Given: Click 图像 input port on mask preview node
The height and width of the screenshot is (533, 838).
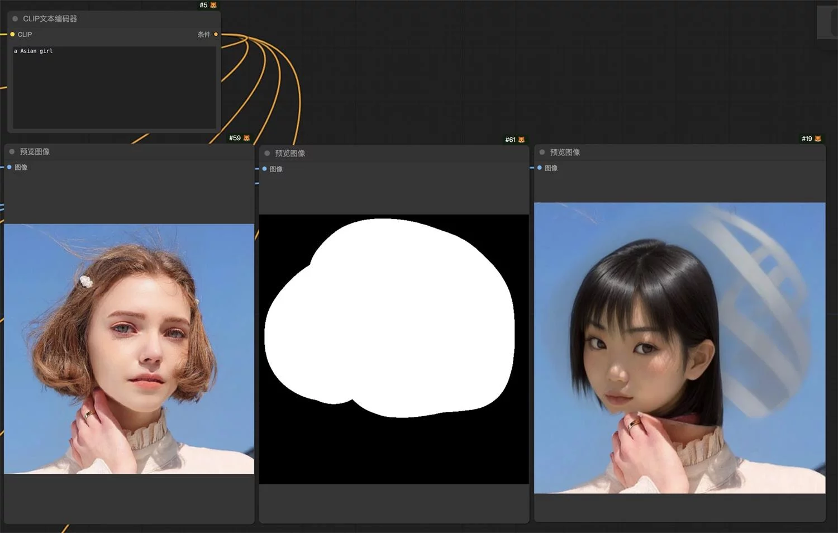Looking at the screenshot, I should [265, 169].
